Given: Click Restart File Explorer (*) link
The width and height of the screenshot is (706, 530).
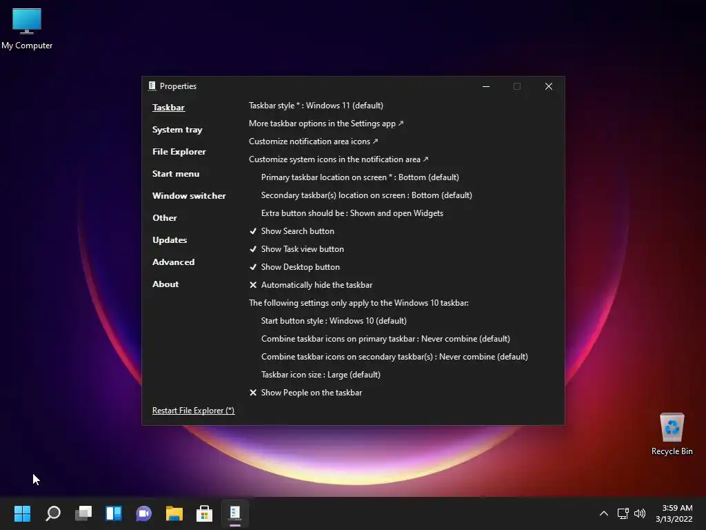Looking at the screenshot, I should (193, 411).
